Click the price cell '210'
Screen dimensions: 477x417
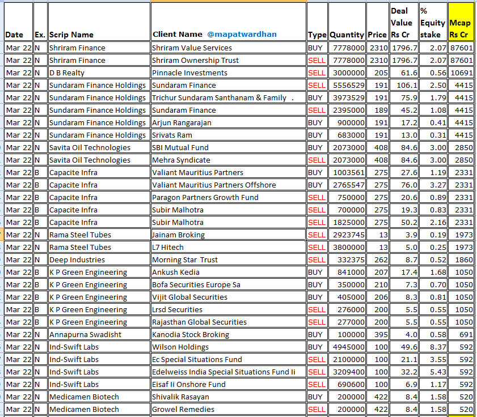tap(378, 284)
